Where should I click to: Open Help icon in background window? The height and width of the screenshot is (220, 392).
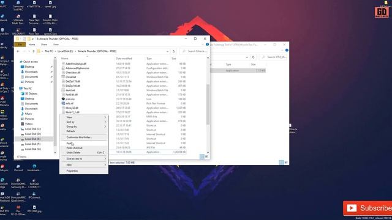pyautogui.click(x=287, y=50)
